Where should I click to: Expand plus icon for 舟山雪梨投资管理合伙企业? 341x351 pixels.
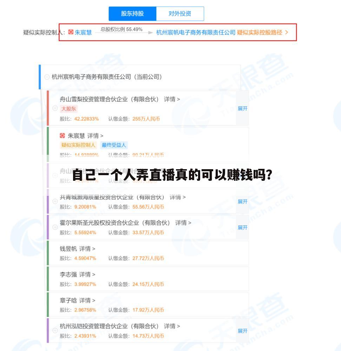pos(55,108)
